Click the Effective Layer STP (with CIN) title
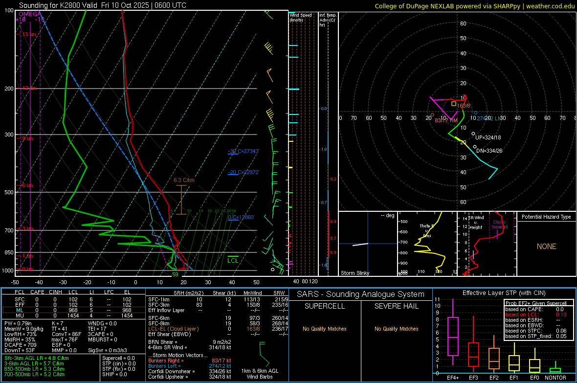577x383 pixels. click(x=504, y=293)
